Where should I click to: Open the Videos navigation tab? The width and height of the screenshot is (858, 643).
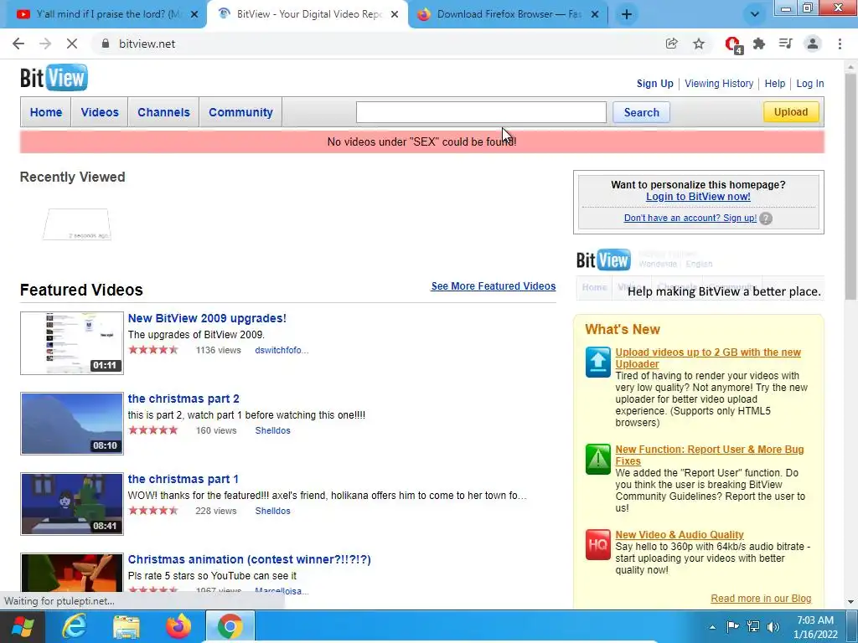(100, 112)
